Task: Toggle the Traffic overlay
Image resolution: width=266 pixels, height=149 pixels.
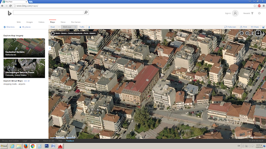Action: pyautogui.click(x=82, y=27)
